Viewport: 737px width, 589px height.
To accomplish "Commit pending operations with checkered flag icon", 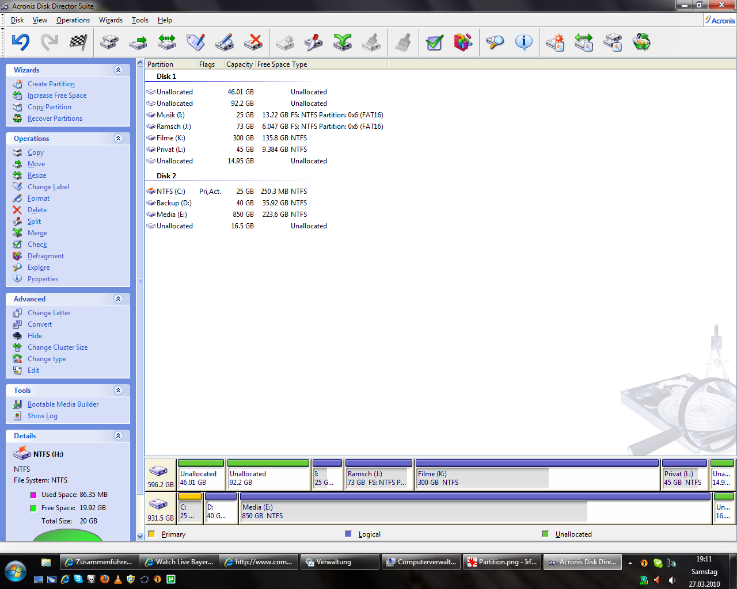I will click(78, 42).
